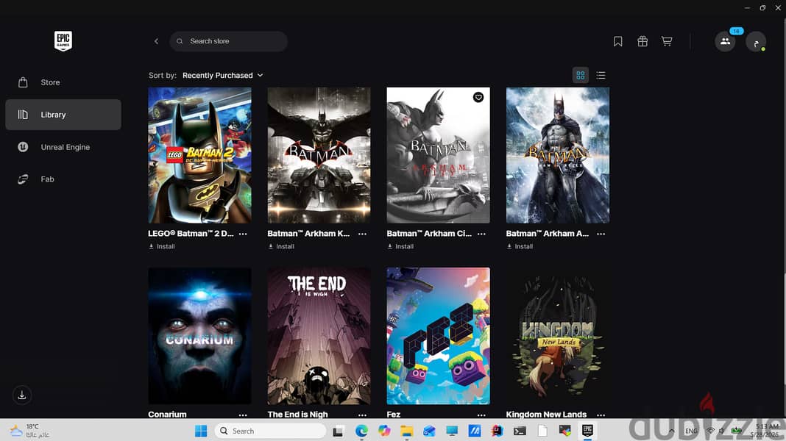
Task: Open the weather widget
Action: [30, 431]
